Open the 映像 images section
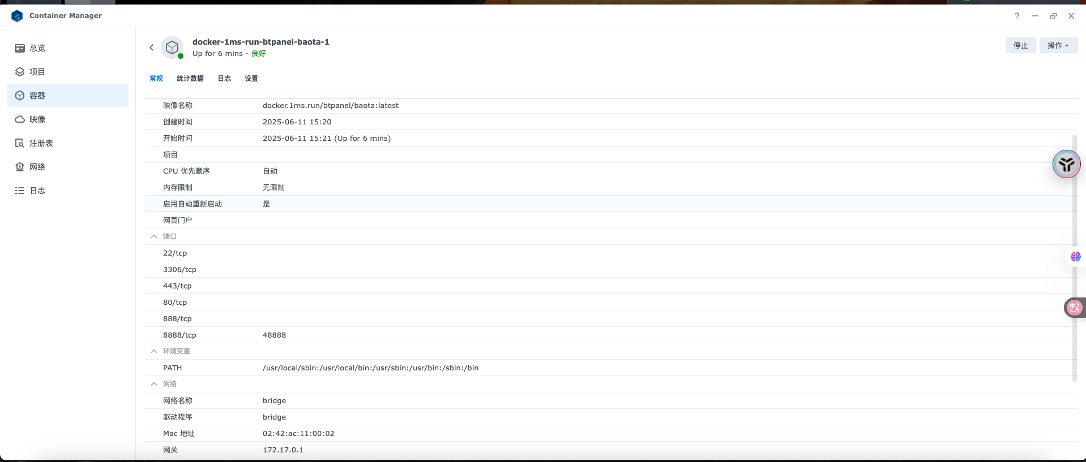This screenshot has height=462, width=1086. pos(68,119)
